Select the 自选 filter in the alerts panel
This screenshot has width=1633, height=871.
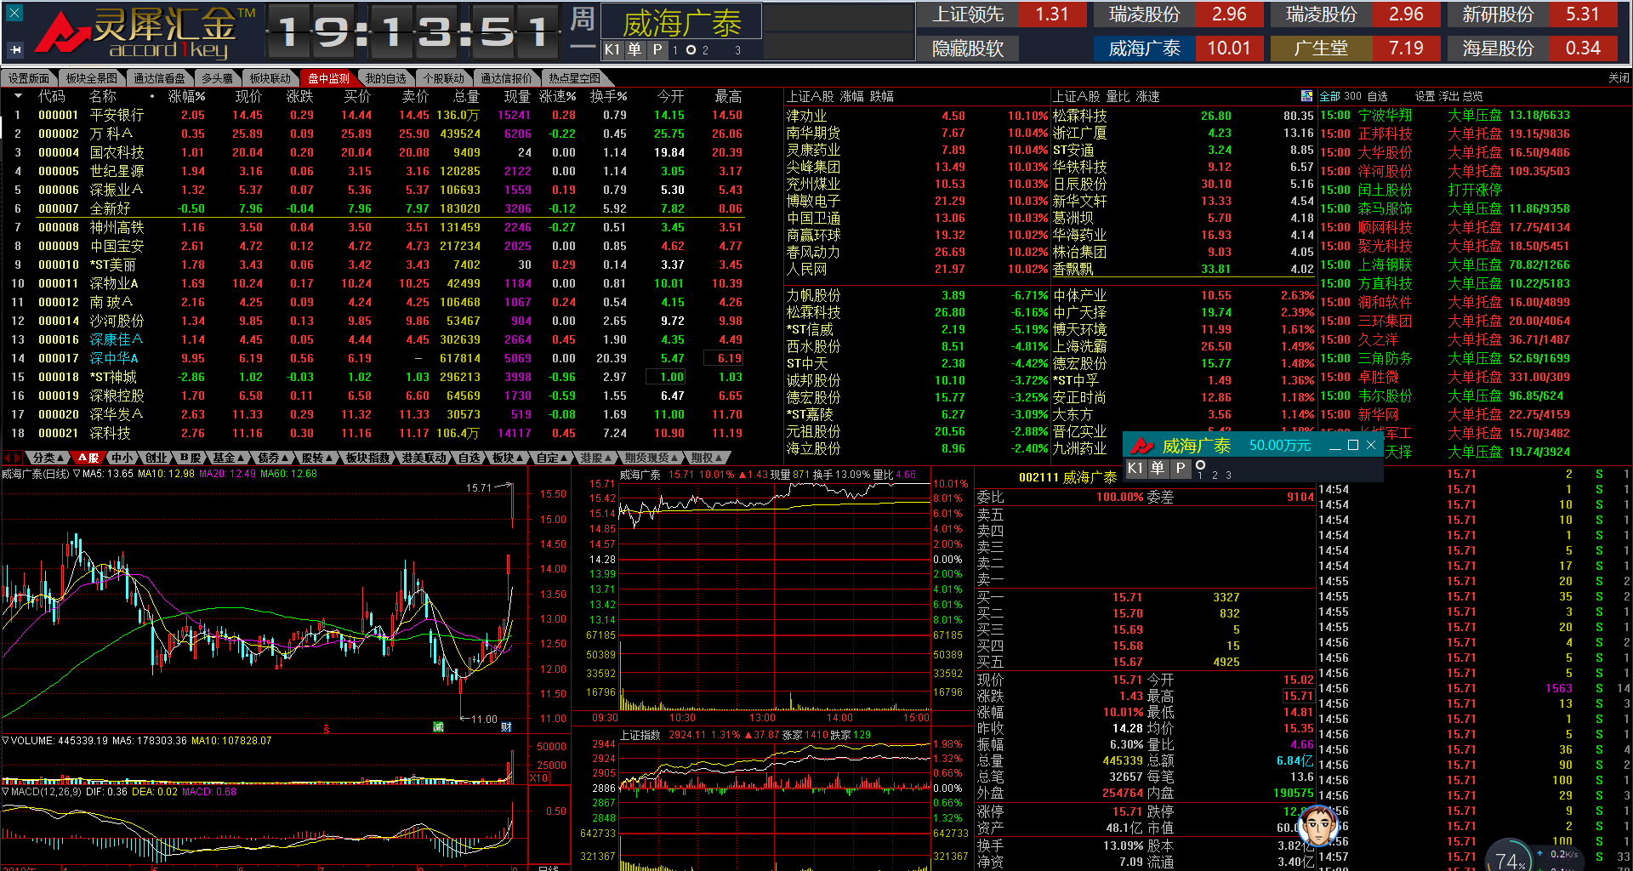point(1378,96)
